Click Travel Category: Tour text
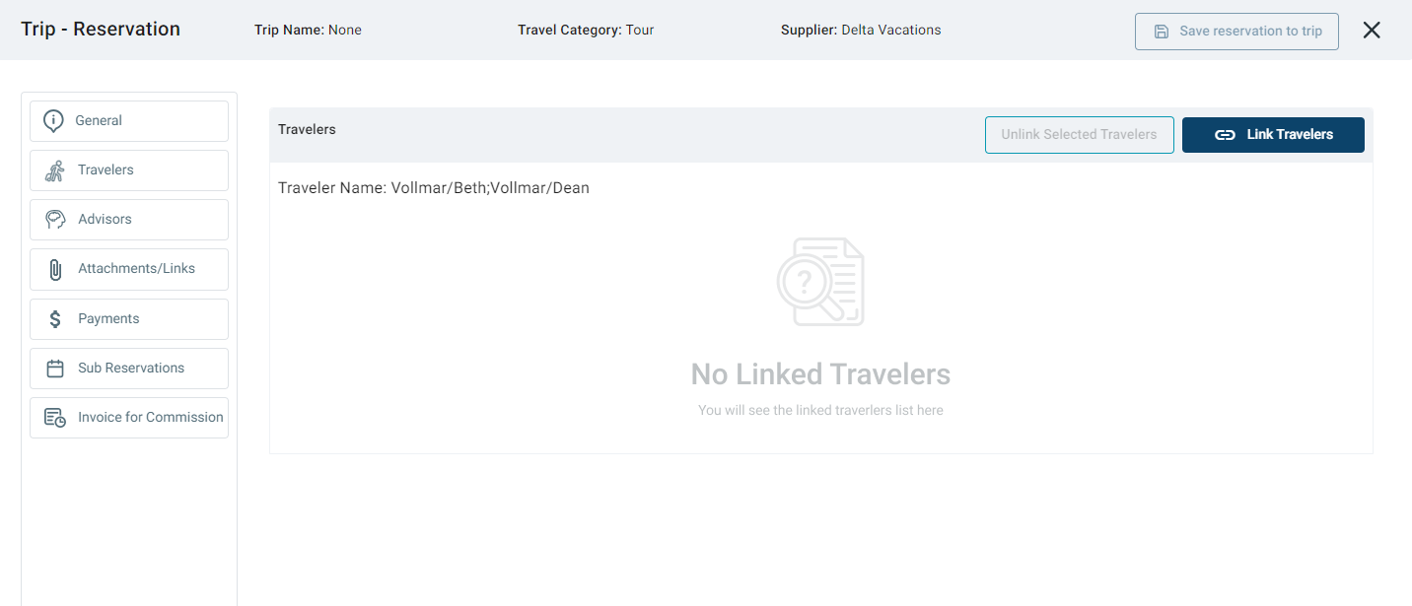This screenshot has width=1412, height=606. point(586,31)
